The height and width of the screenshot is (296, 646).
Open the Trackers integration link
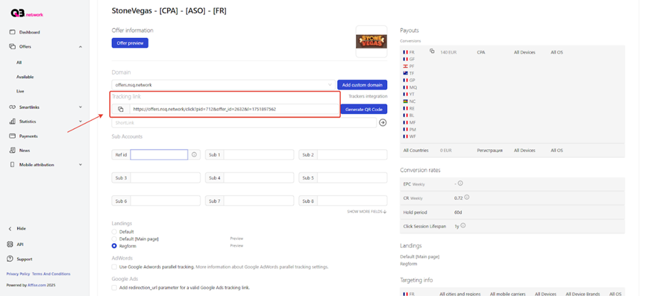click(368, 96)
